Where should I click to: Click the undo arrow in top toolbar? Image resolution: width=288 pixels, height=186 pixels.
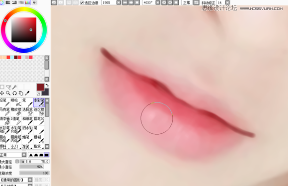coord(54,2)
